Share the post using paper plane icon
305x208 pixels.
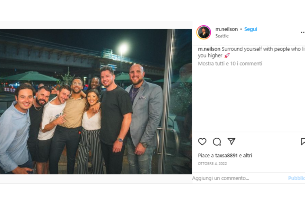[231, 142]
